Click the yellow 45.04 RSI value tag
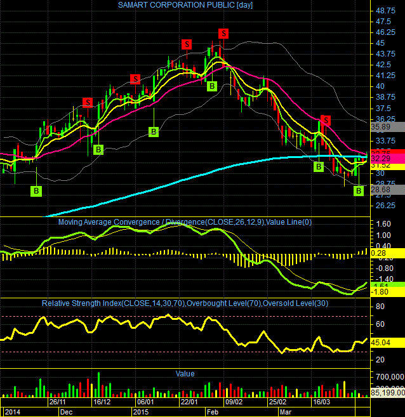 coord(388,343)
